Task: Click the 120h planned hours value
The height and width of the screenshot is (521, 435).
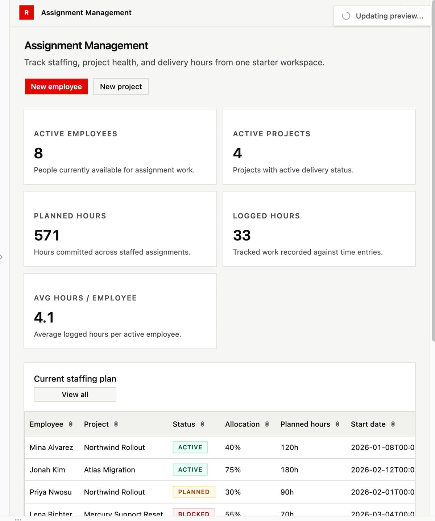Action: point(289,447)
